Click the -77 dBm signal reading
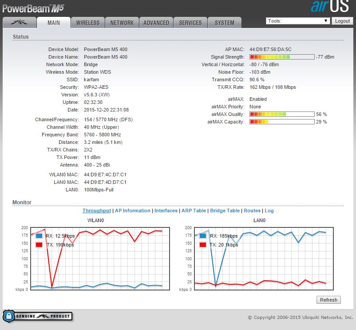The height and width of the screenshot is (330, 356). [325, 57]
